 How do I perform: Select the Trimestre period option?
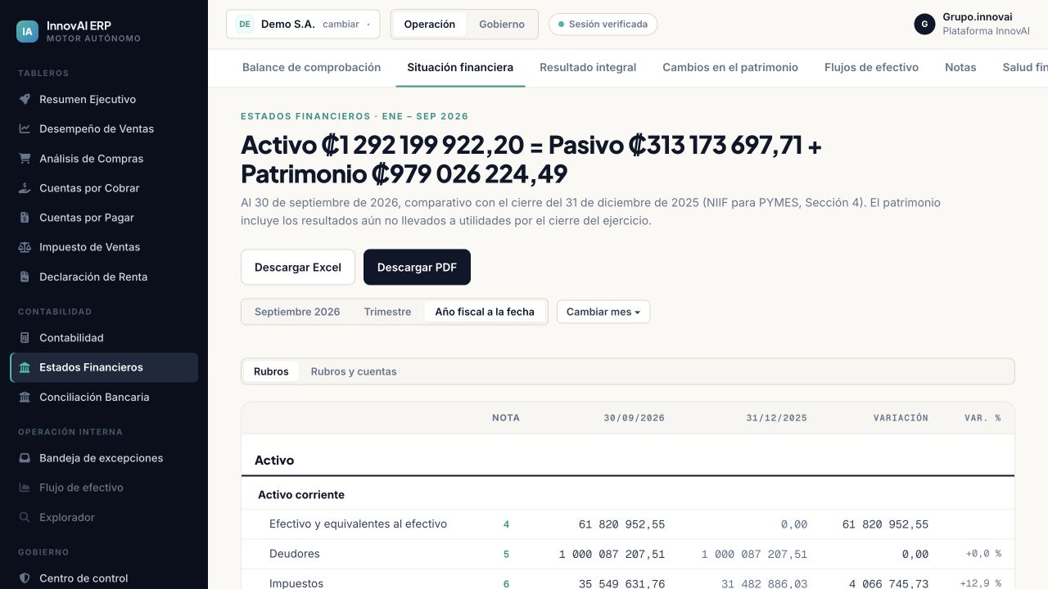[388, 312]
